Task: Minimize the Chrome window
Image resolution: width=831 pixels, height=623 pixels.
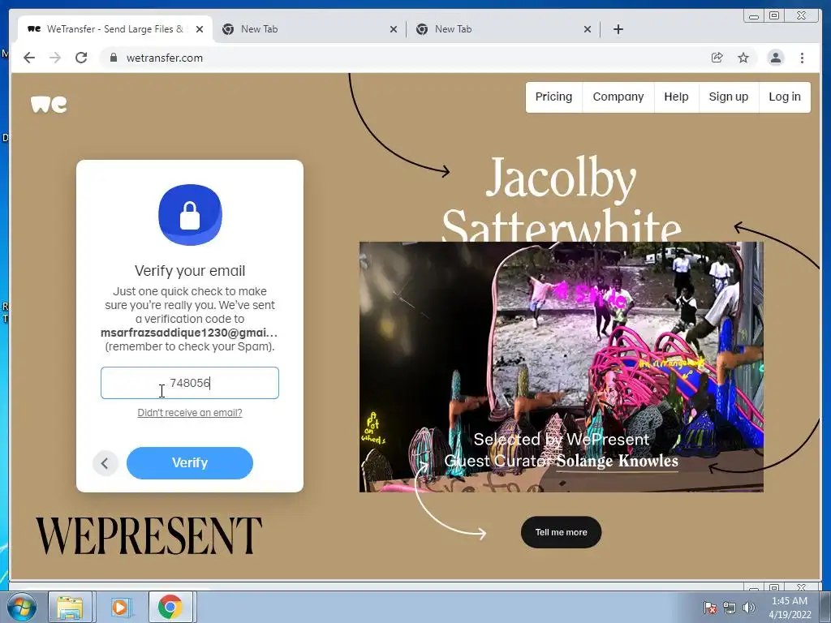Action: [754, 16]
